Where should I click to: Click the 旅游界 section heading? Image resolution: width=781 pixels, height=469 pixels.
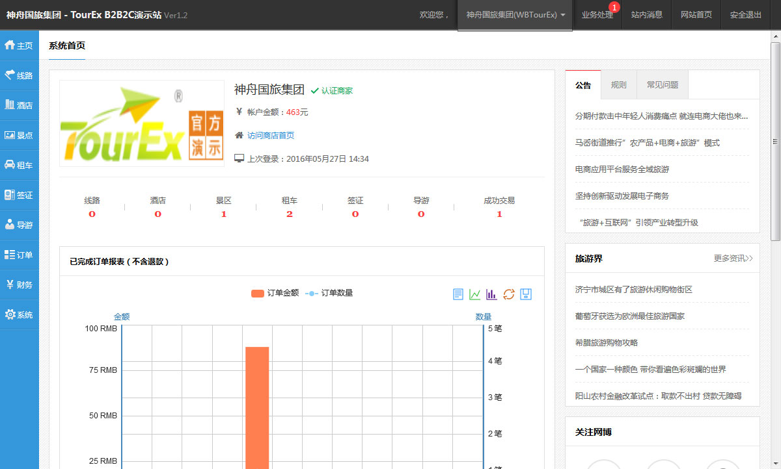[x=589, y=259]
